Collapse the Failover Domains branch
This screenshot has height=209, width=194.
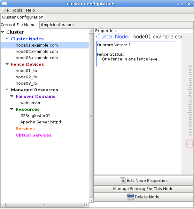(12, 96)
